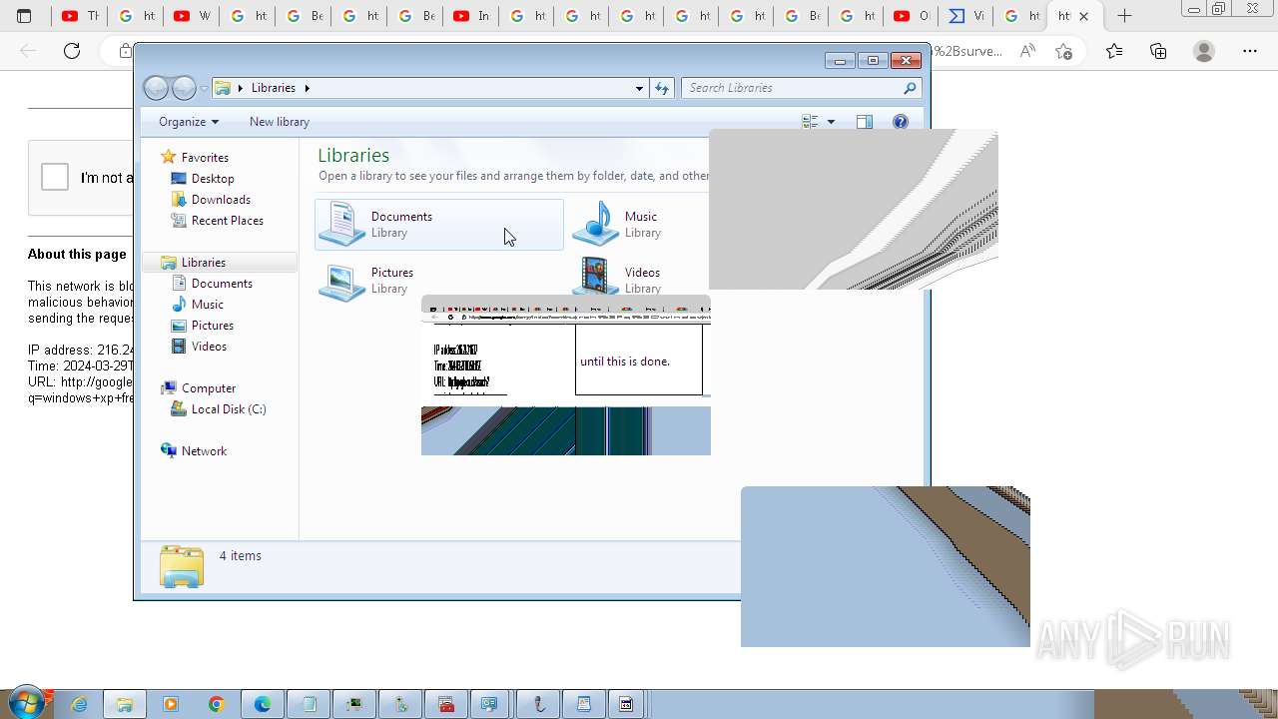Open the address bar previous locations dropdown

pyautogui.click(x=639, y=88)
